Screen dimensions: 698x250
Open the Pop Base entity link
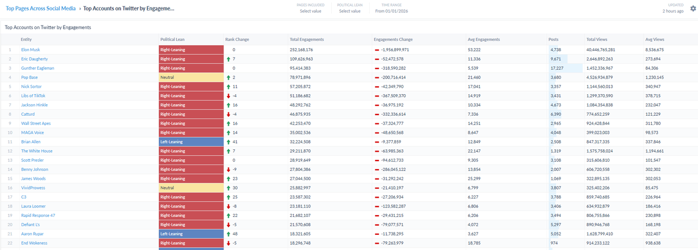[29, 77]
